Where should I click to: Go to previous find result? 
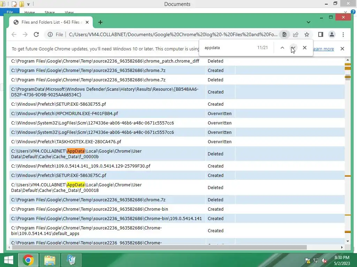(282, 48)
